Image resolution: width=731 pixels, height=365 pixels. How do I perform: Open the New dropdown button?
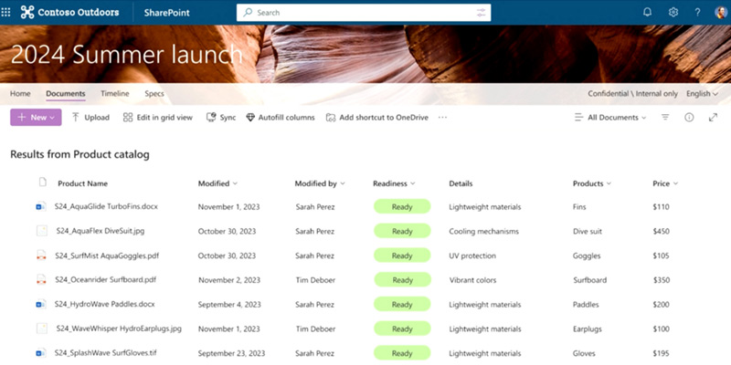[36, 118]
